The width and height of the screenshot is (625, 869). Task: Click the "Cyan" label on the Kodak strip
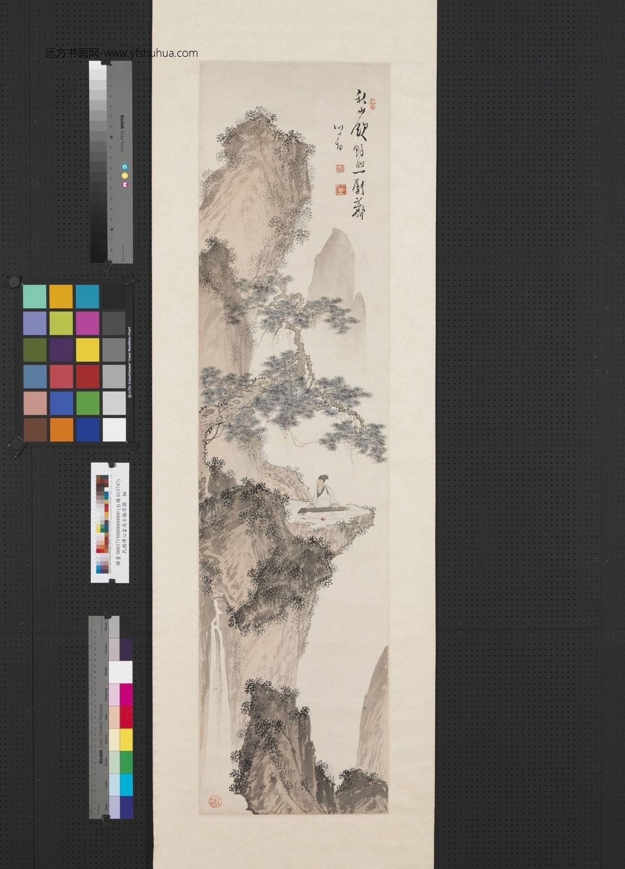(105, 784)
